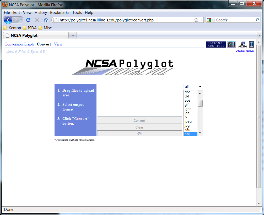264x215 pixels.
Task: Close the Firefox window
Action: click(254, 3)
